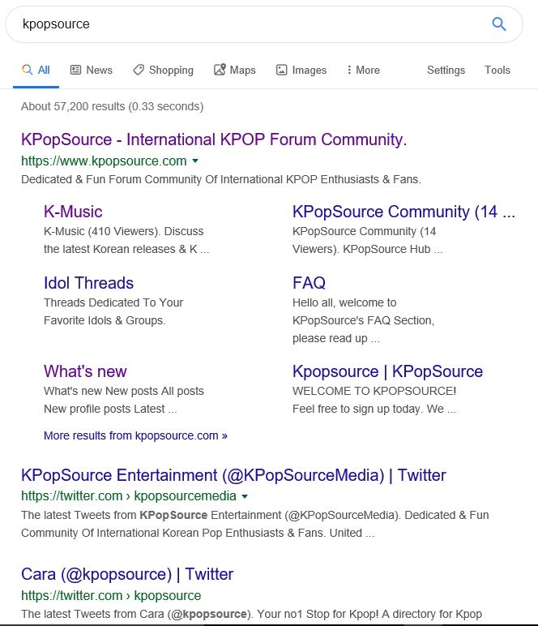Click 'Threads Dedicated To Your' snippet text
This screenshot has height=626, width=538.
113,302
